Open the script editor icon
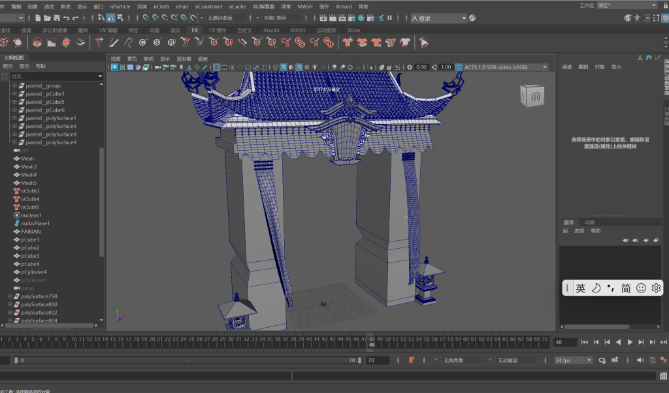Image resolution: width=669 pixels, height=393 pixels. 662,376
